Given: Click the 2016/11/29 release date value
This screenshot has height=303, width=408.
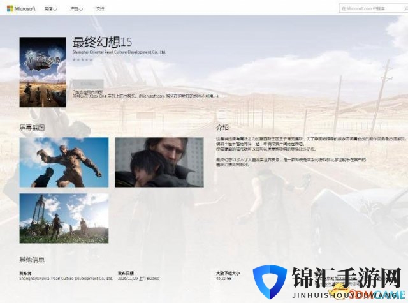Looking at the screenshot, I should click(x=138, y=279).
